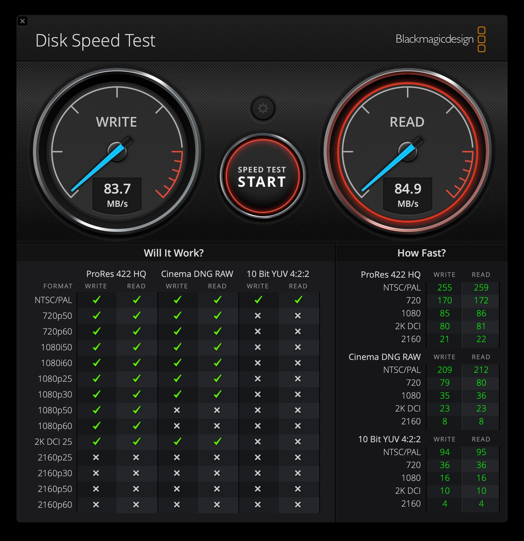
Task: Click the Cinema DNG NTSC/PAL read value 212
Action: (481, 370)
